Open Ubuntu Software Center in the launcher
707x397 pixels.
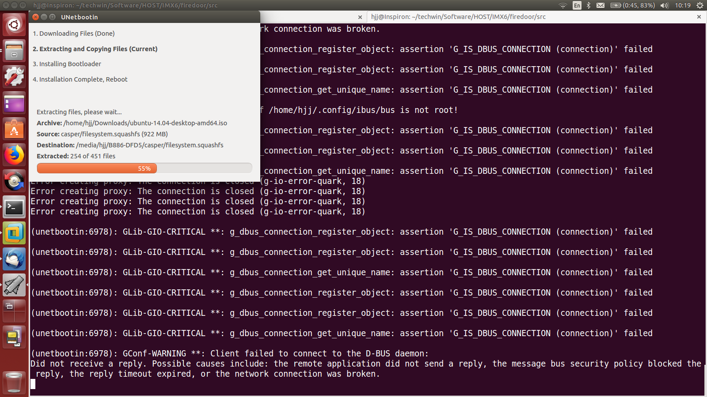(x=14, y=129)
